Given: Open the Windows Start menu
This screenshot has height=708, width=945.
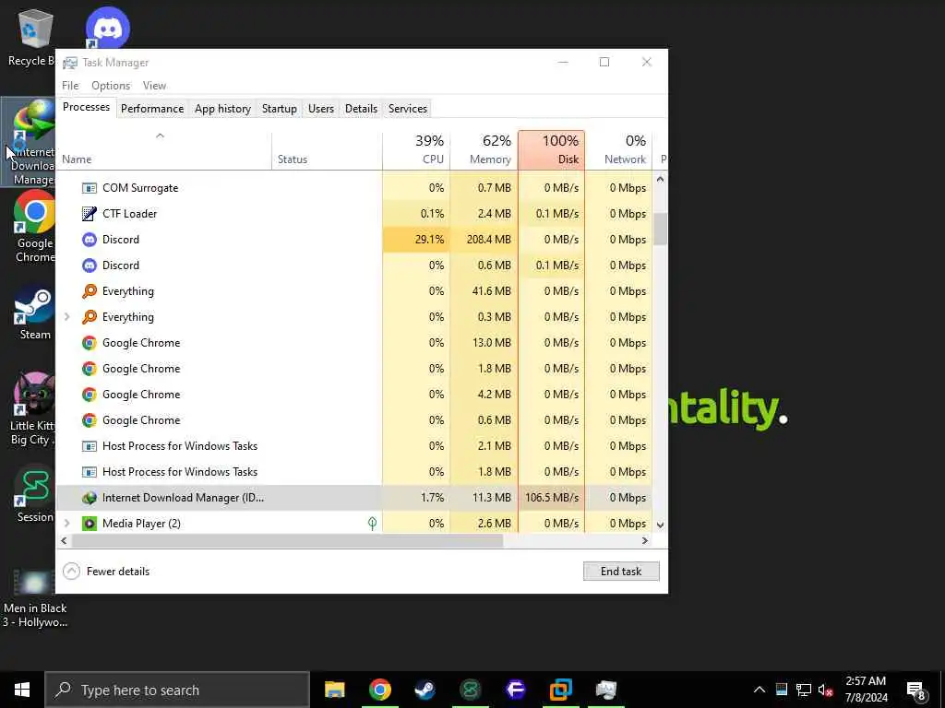Looking at the screenshot, I should pyautogui.click(x=22, y=690).
